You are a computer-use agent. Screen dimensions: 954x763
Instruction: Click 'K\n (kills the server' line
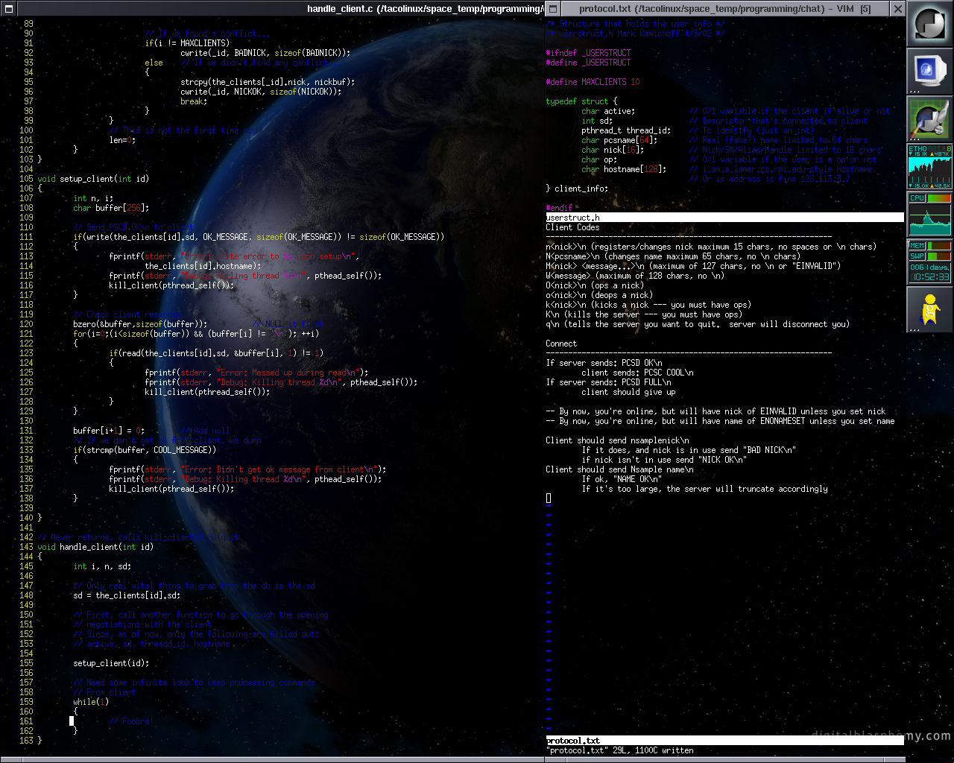593,314
